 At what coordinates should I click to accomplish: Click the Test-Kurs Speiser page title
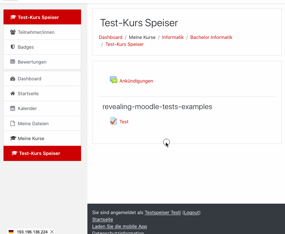[139, 23]
